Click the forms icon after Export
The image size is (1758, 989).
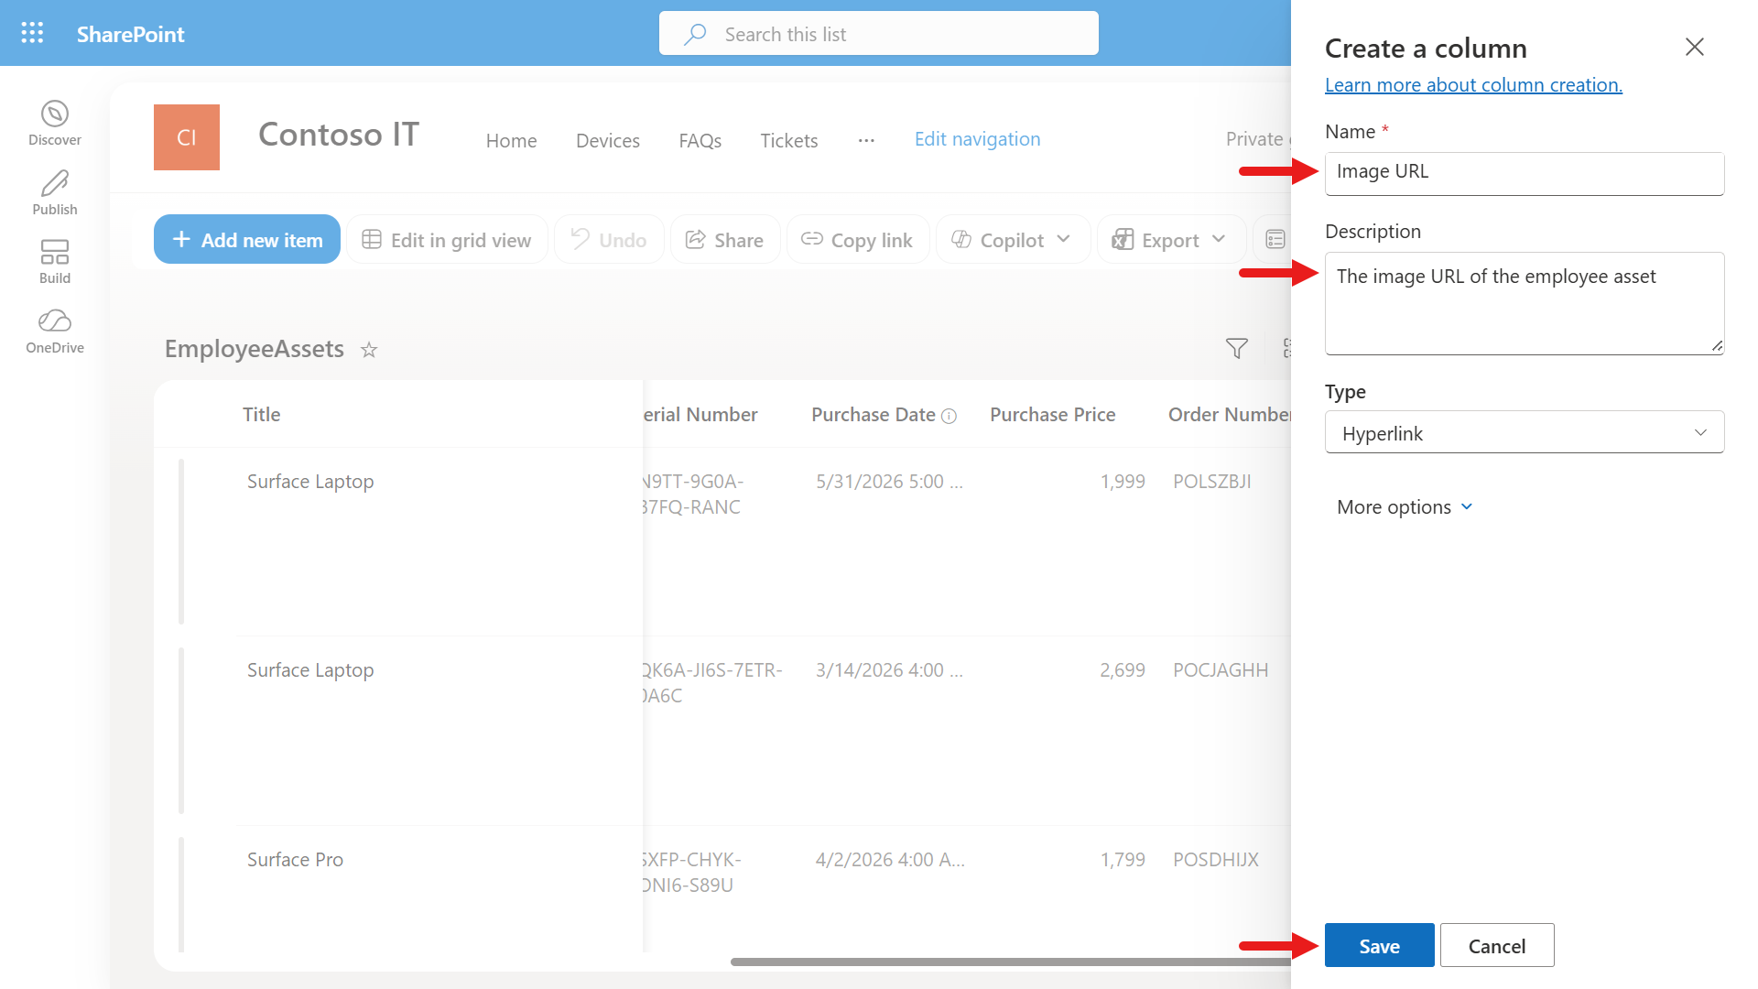coord(1275,240)
